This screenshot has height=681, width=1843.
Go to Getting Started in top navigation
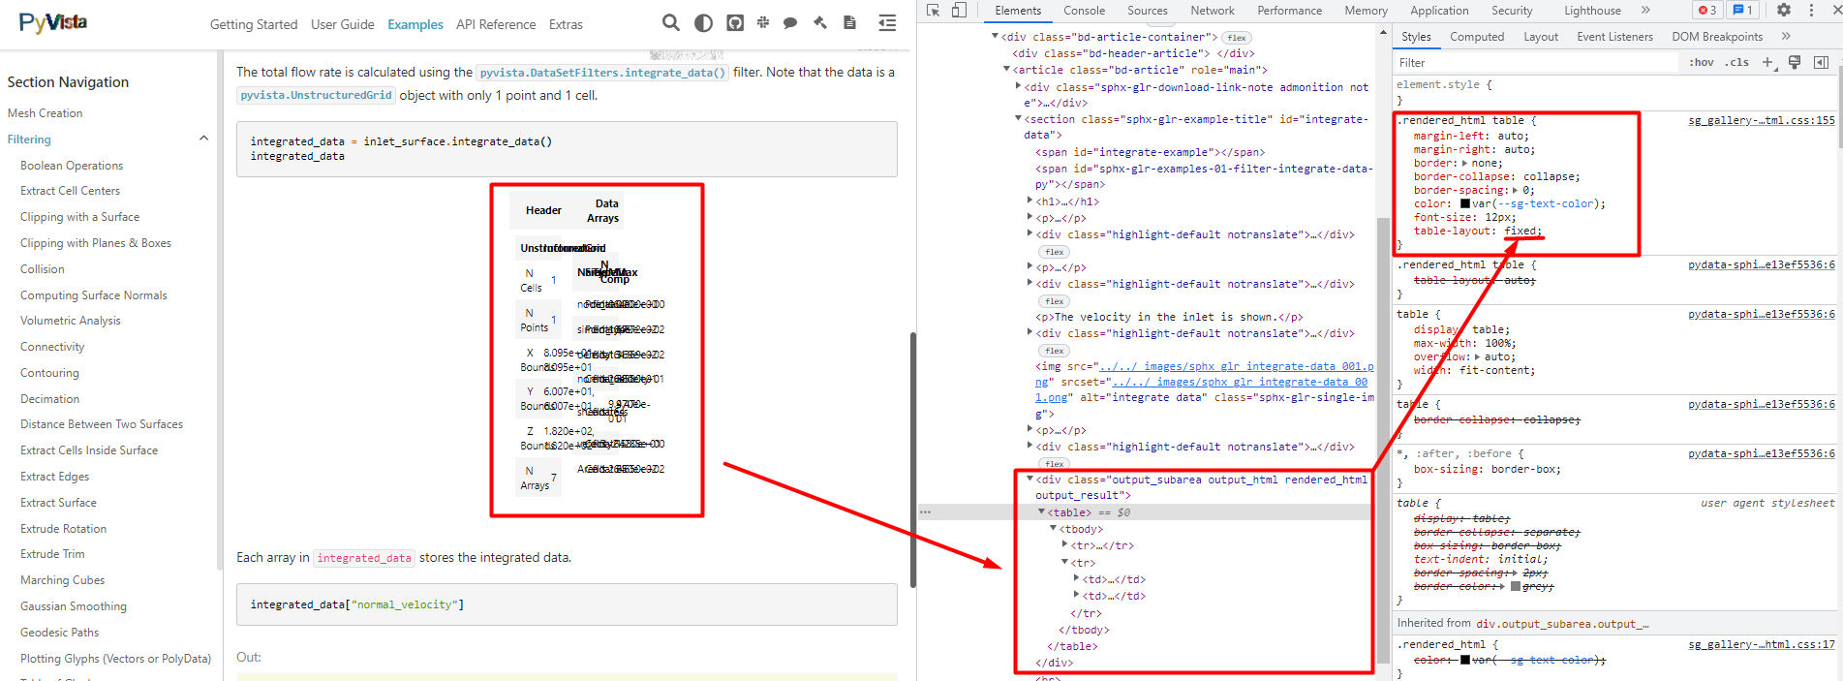pos(254,24)
